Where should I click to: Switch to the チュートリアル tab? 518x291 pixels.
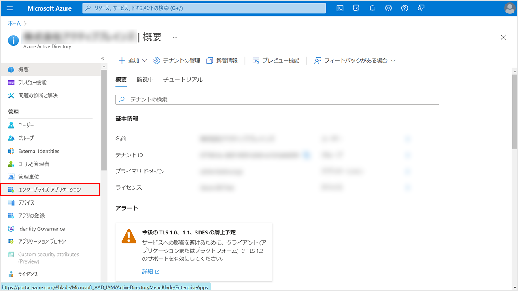pos(183,80)
